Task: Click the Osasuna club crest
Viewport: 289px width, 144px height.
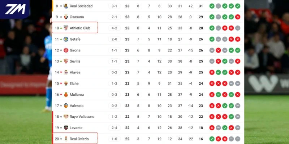Action: [x=66, y=17]
